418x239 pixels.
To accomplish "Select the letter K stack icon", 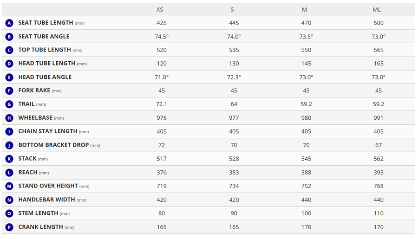I will point(9,159).
